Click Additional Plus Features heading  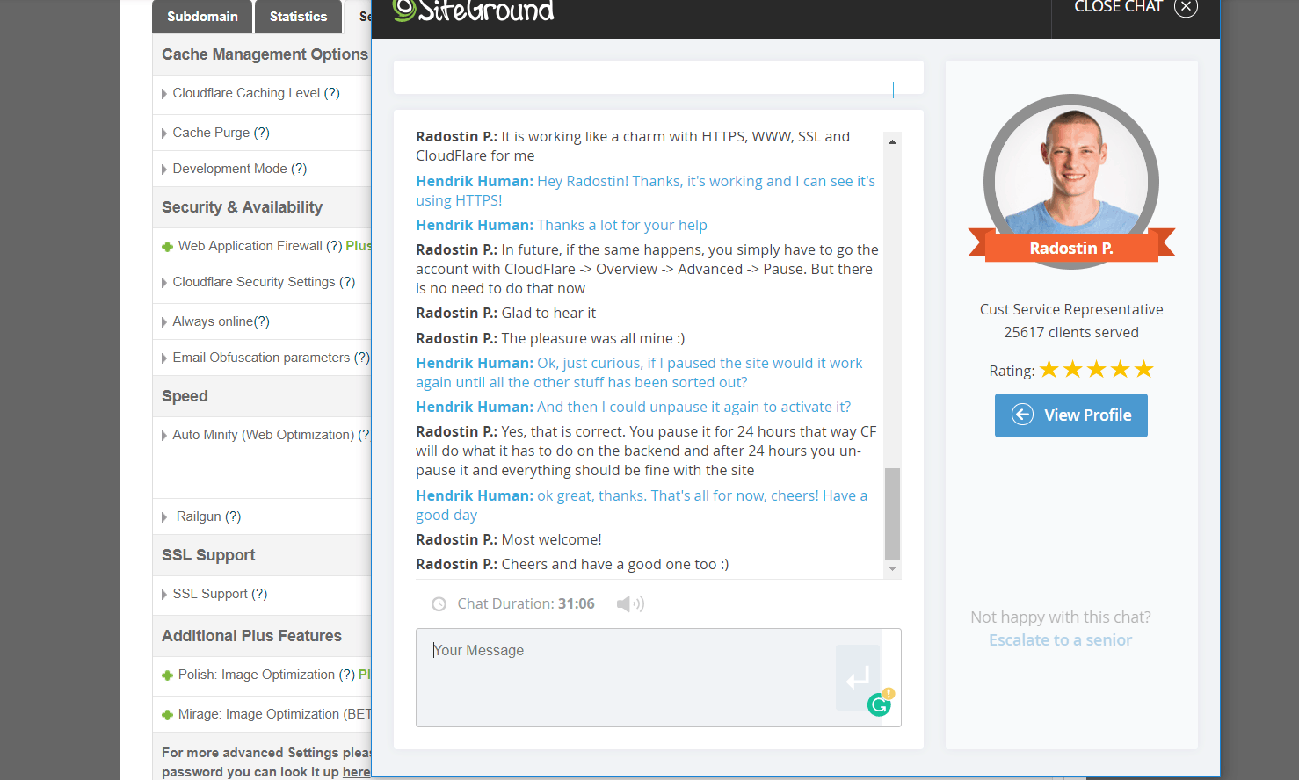(x=251, y=636)
